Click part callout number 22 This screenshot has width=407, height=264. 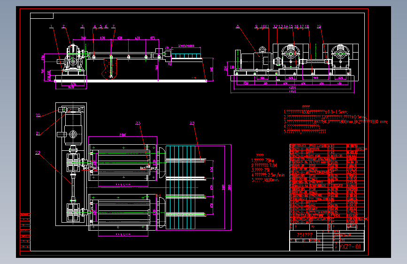point(38,153)
